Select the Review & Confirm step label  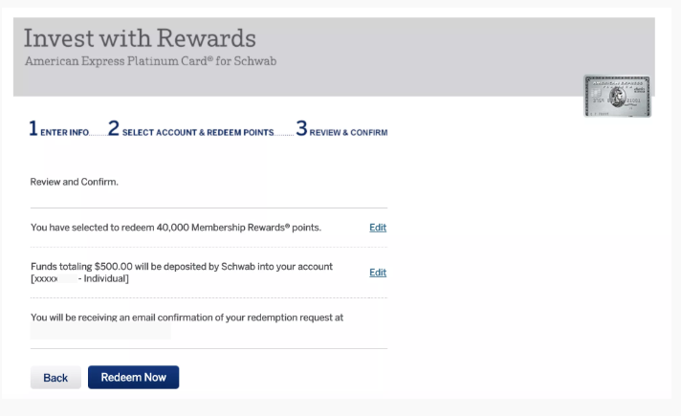tap(348, 132)
